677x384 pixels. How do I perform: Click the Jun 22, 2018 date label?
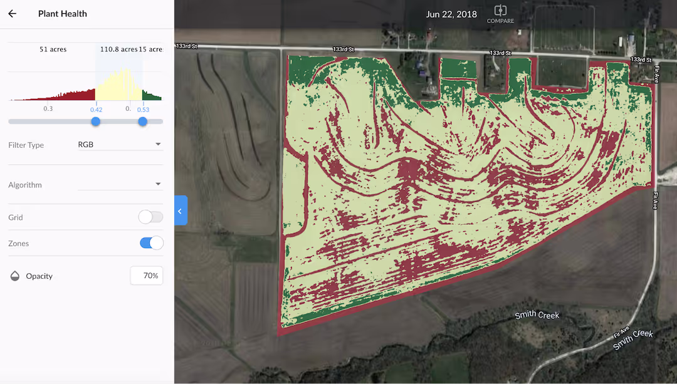click(x=451, y=14)
